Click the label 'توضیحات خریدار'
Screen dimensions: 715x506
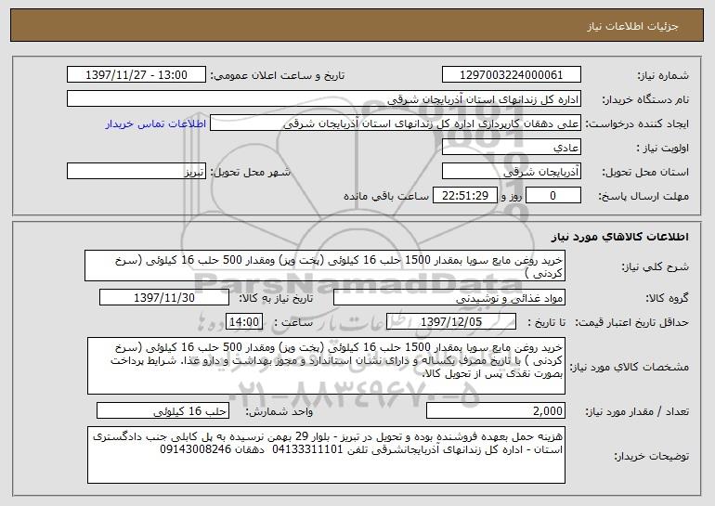pos(652,456)
